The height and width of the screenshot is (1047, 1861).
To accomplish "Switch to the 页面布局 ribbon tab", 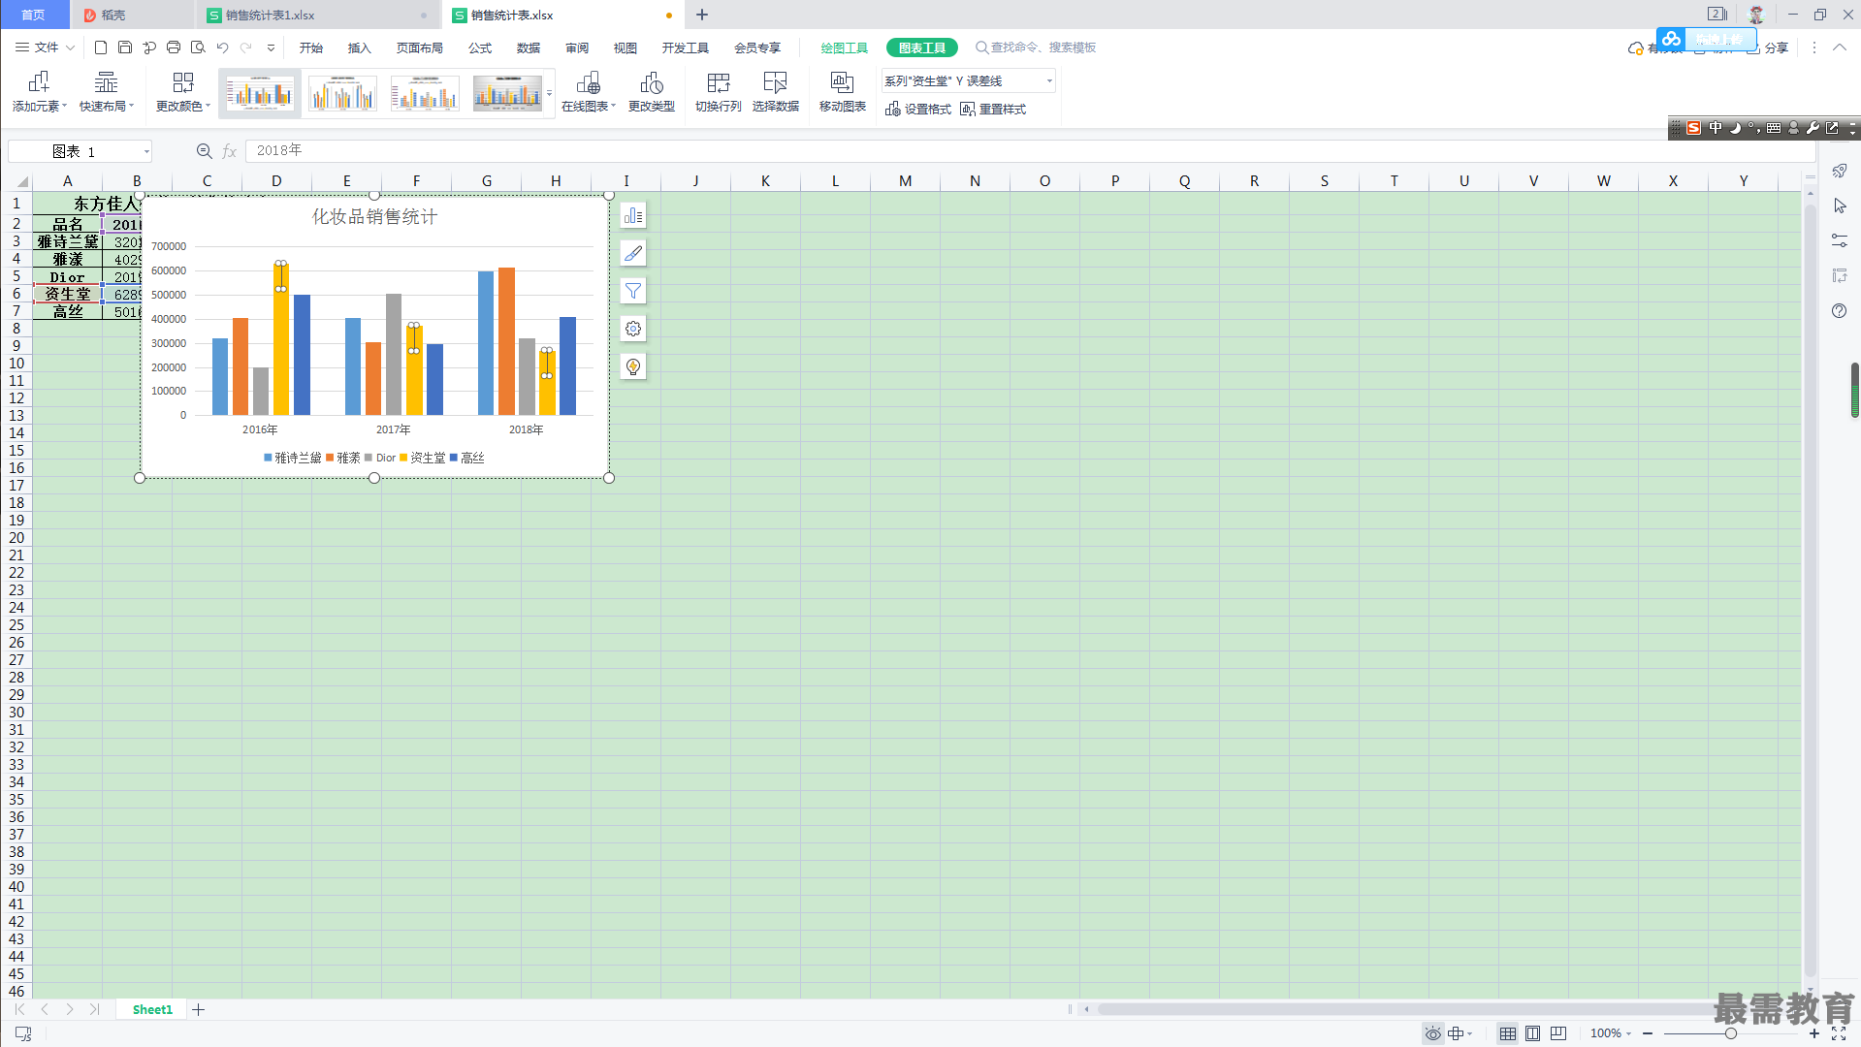I will pyautogui.click(x=420, y=48).
